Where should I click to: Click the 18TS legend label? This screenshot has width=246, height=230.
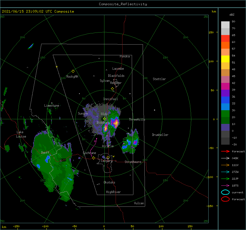click(235, 186)
